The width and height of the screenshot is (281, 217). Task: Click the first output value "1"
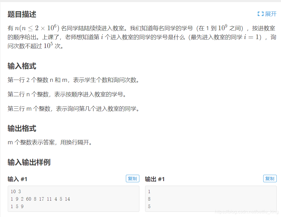149,191
